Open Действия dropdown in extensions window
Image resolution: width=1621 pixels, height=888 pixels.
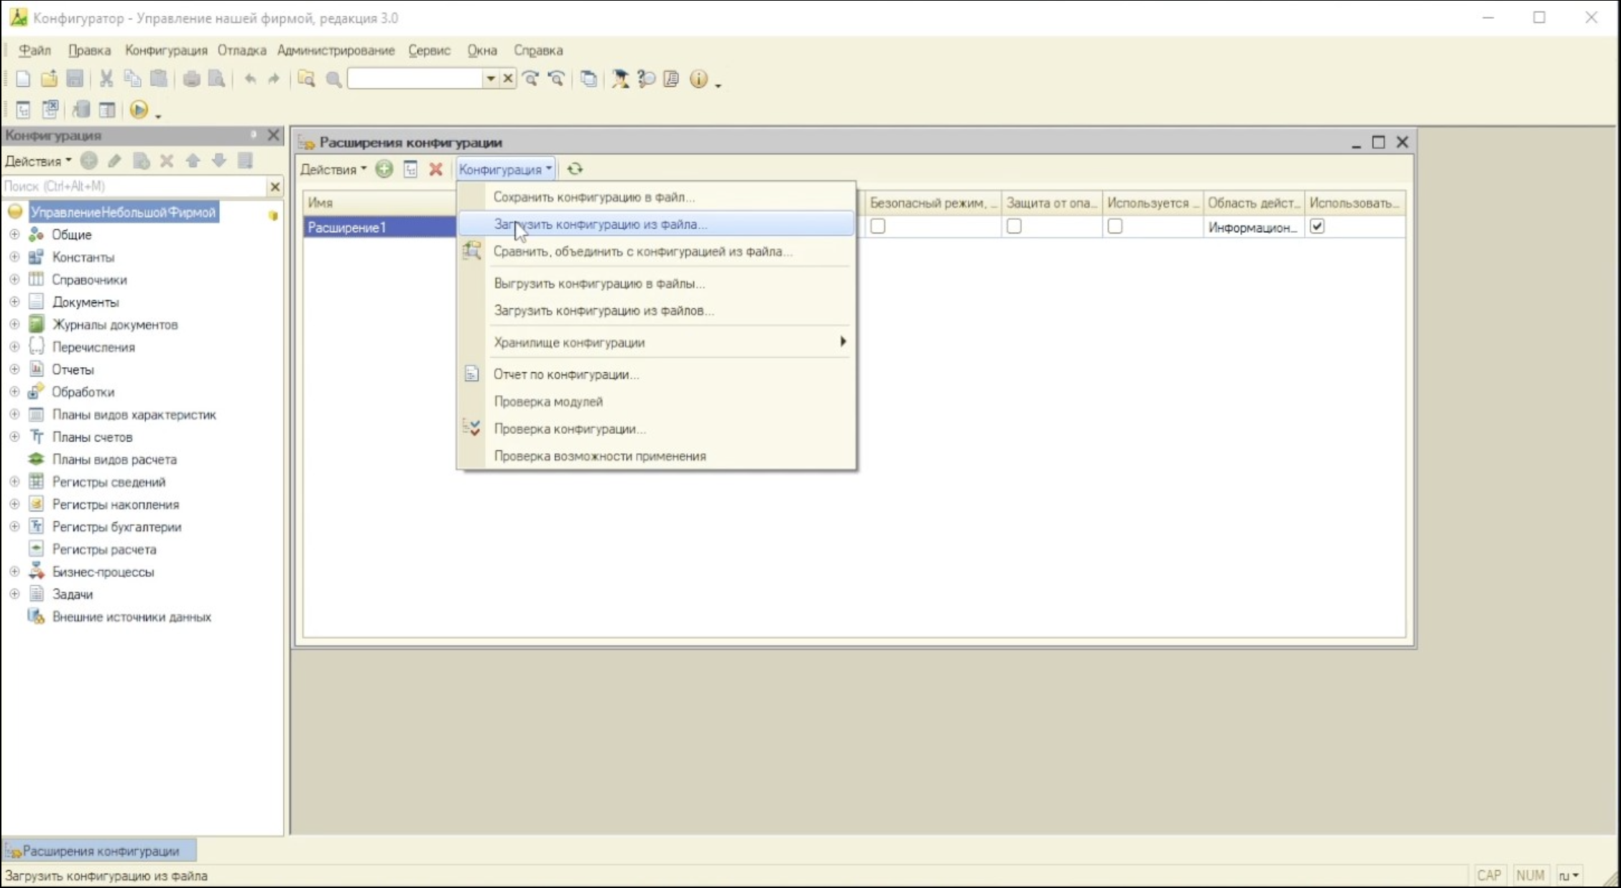pos(333,170)
